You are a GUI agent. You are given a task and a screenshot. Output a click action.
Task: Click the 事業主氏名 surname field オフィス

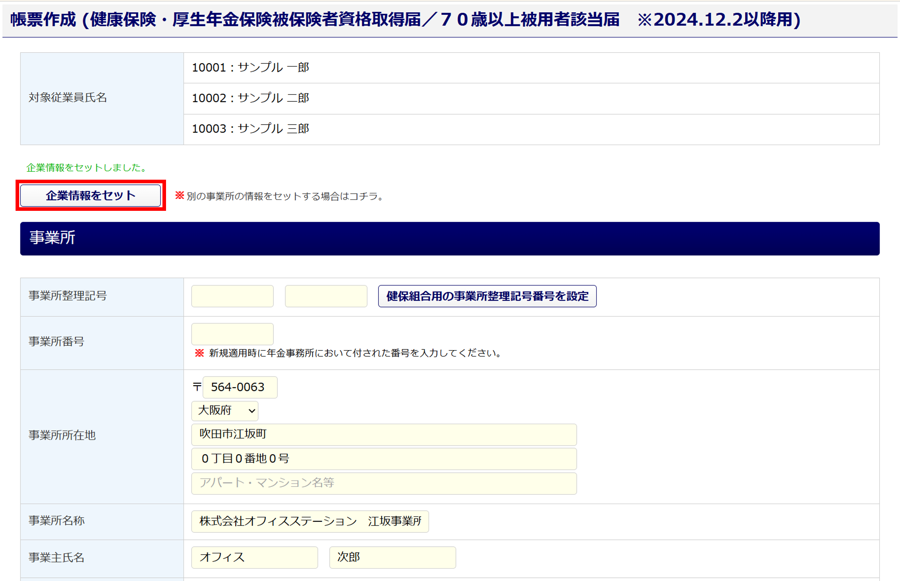254,557
